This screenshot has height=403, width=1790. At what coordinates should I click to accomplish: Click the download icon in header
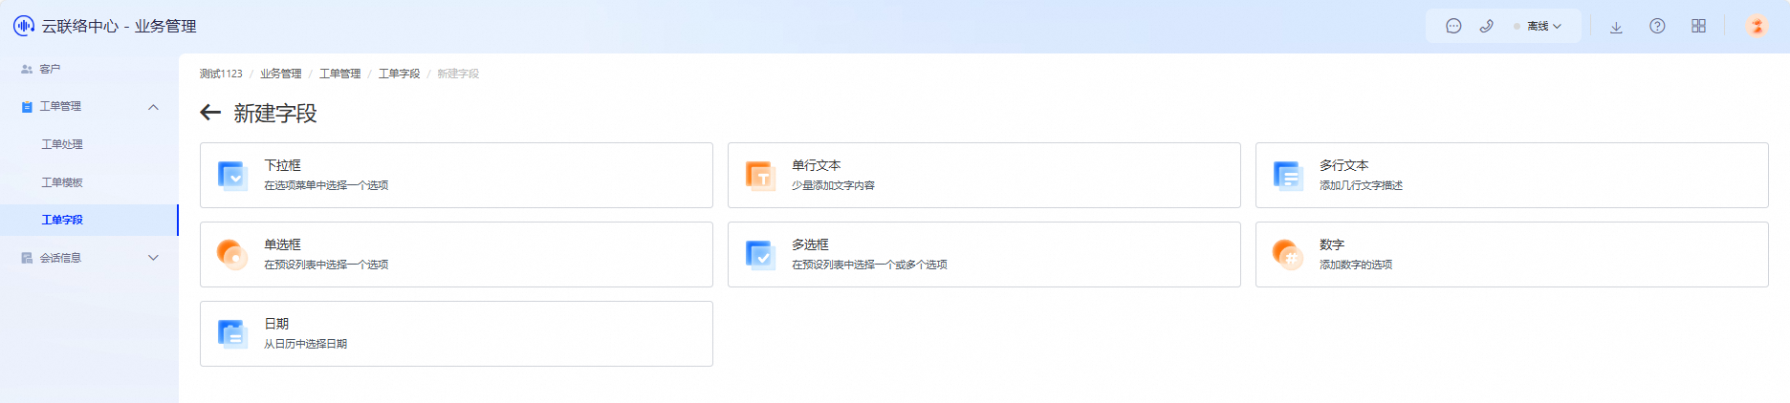tap(1616, 27)
